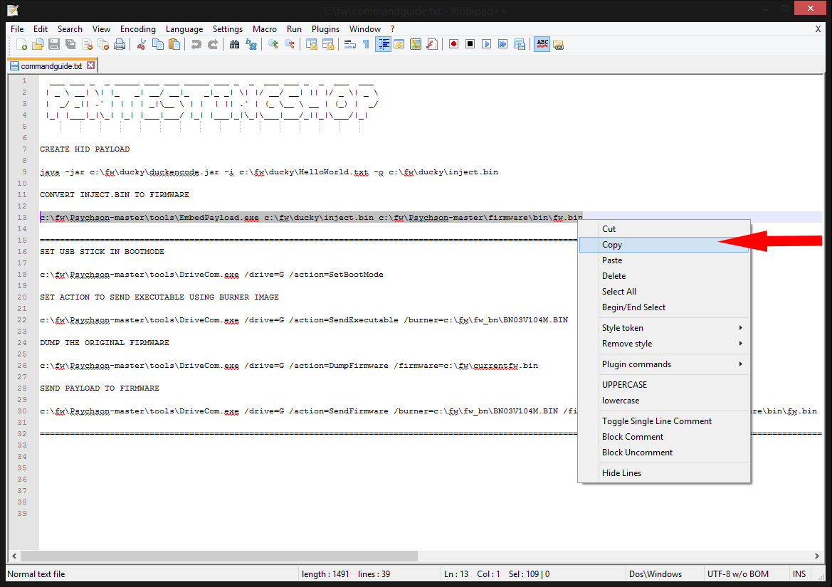Choose lowercase in context menu

pos(664,401)
